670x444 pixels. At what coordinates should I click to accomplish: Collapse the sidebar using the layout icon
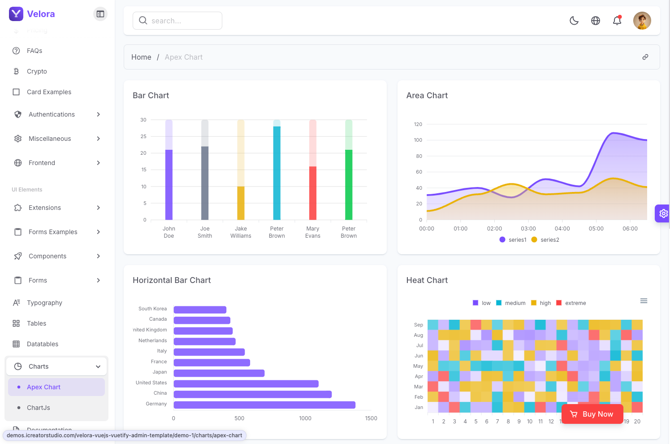pos(100,14)
